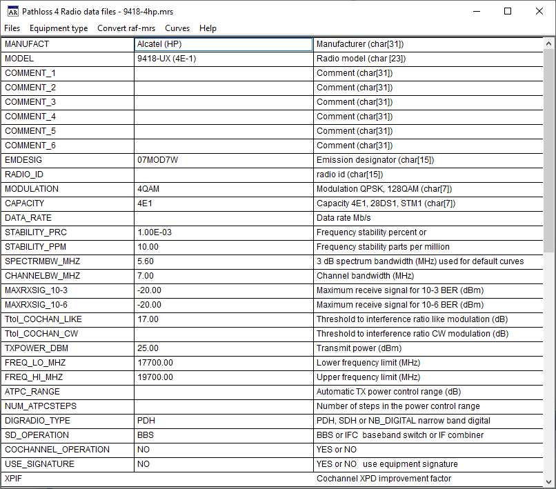556x489 pixels.
Task: Open the Equipment type menu
Action: 59,28
